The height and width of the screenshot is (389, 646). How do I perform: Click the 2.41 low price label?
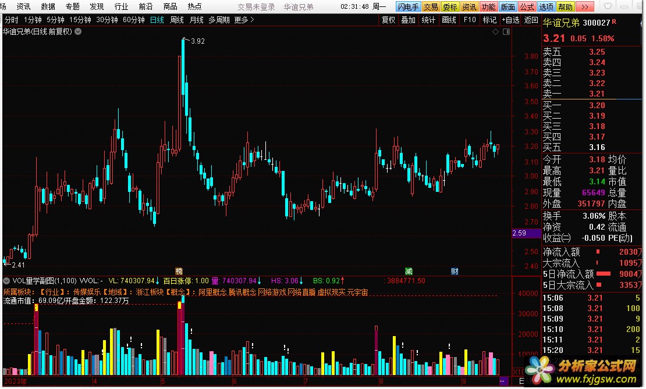point(18,265)
